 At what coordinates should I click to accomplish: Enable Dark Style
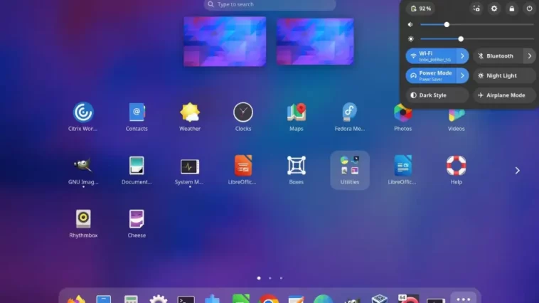coord(437,95)
